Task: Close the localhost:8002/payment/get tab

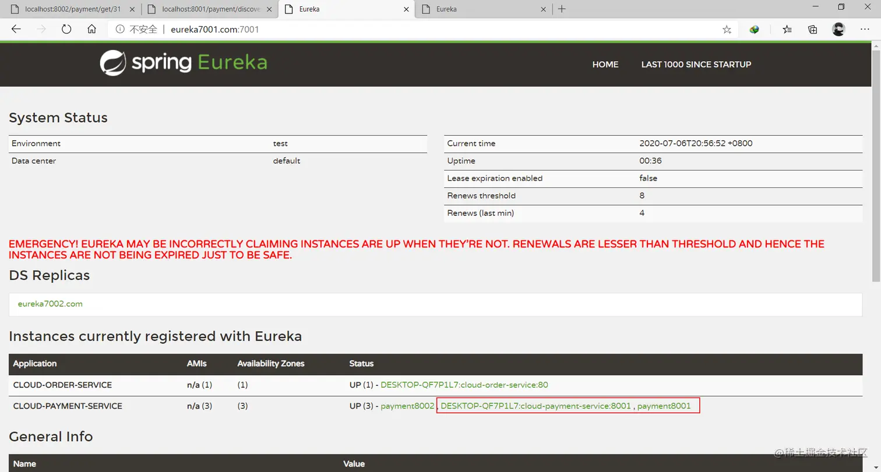Action: (x=132, y=9)
